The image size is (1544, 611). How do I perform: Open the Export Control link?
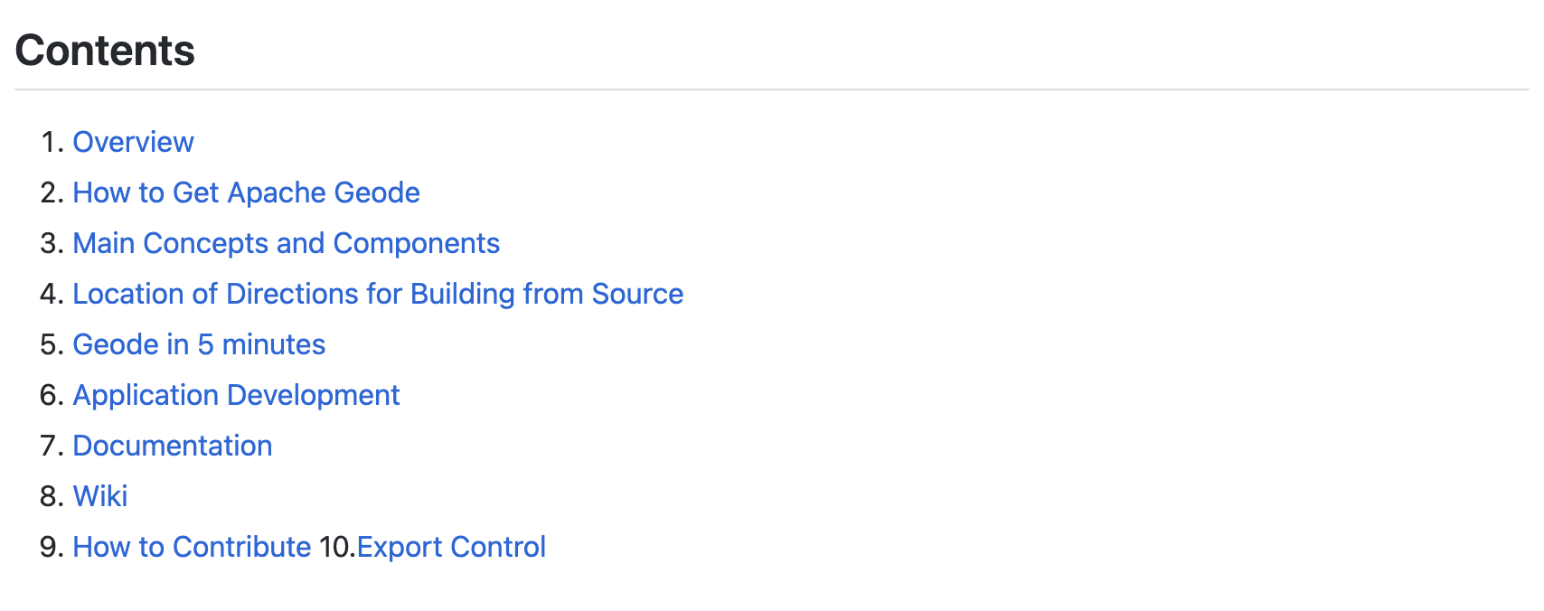pos(451,547)
